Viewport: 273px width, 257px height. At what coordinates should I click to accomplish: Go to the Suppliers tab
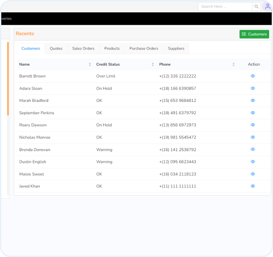176,49
